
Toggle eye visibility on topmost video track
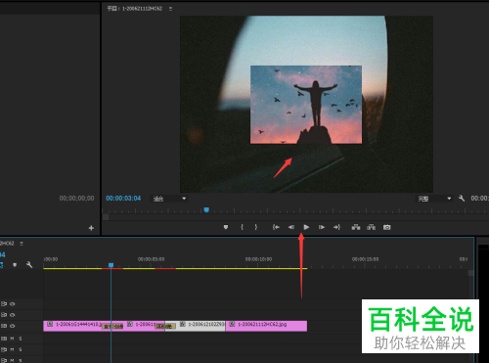[x=13, y=304]
